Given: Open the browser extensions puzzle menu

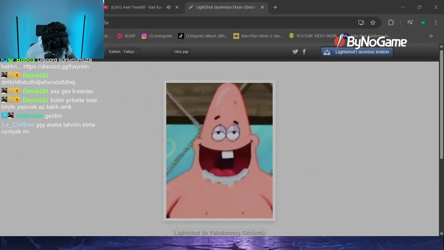Looking at the screenshot, I should (x=391, y=23).
